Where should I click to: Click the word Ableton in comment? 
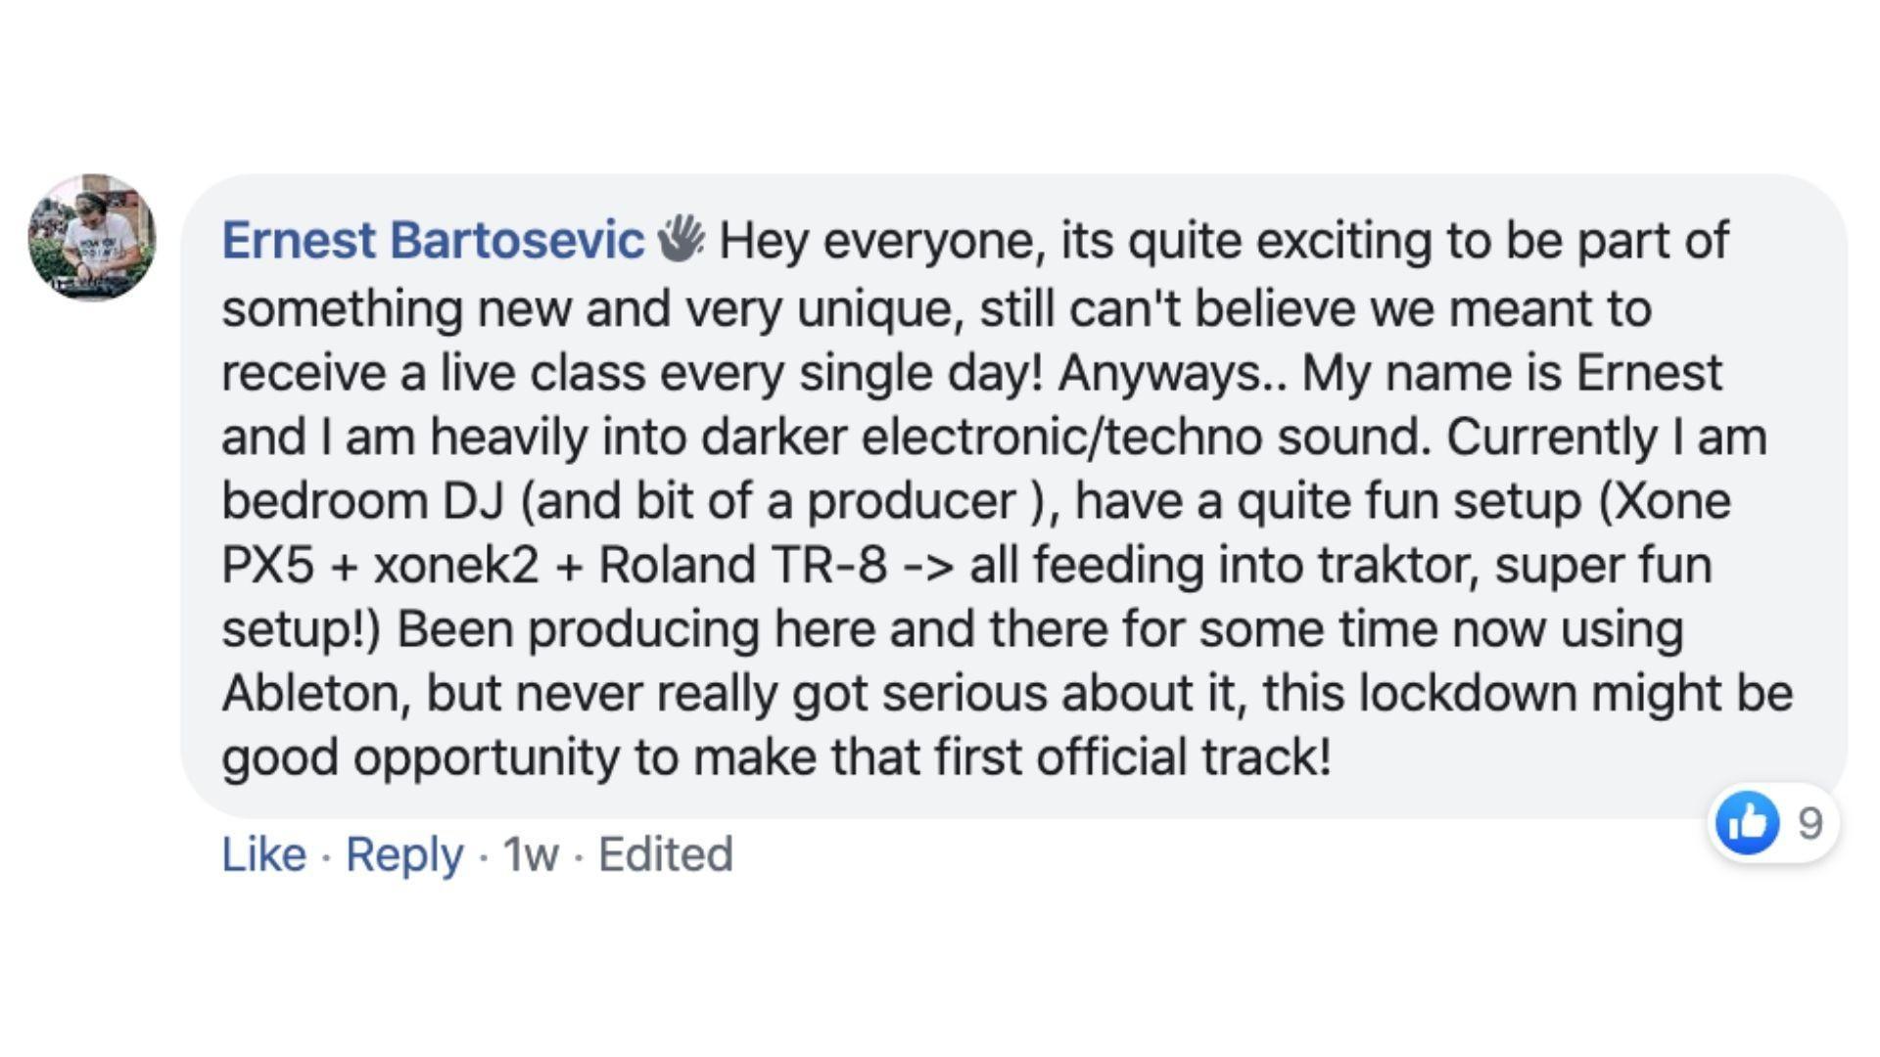317,693
